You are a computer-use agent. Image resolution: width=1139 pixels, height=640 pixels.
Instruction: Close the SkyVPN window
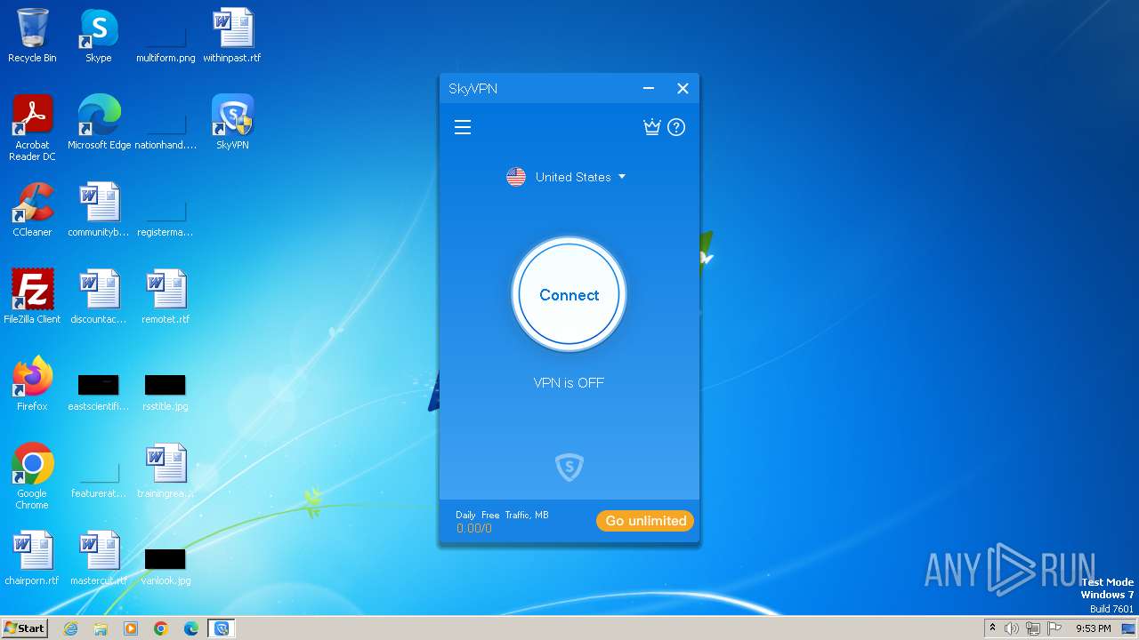point(683,88)
